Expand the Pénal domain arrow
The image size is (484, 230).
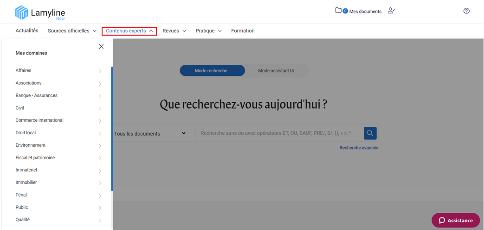100,196
